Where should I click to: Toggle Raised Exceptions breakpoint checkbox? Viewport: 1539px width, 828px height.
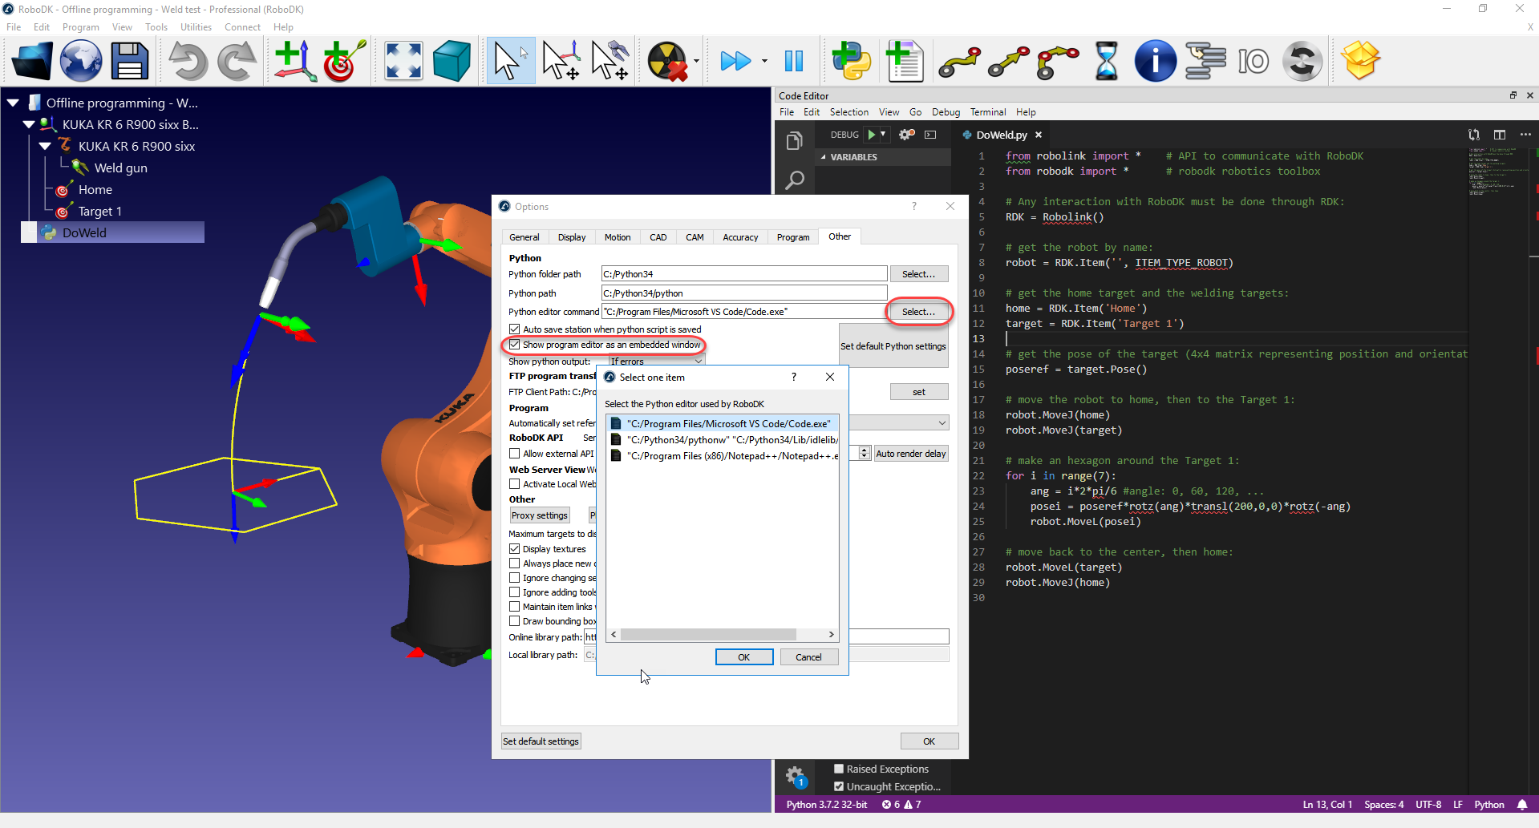point(839,769)
